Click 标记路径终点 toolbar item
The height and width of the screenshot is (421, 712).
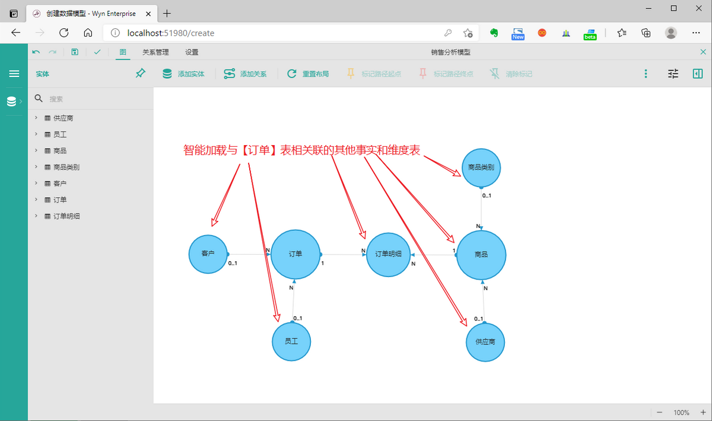[x=446, y=74]
